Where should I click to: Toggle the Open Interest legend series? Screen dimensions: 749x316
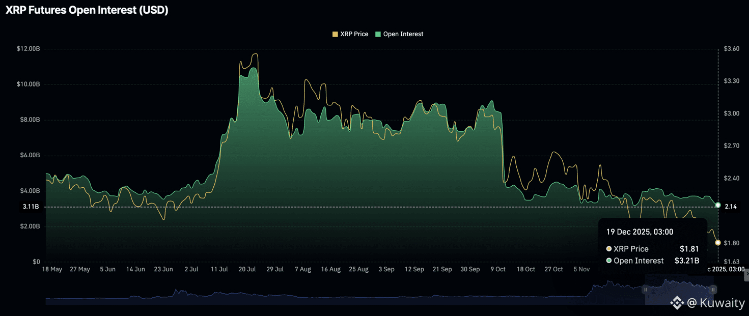tap(403, 34)
